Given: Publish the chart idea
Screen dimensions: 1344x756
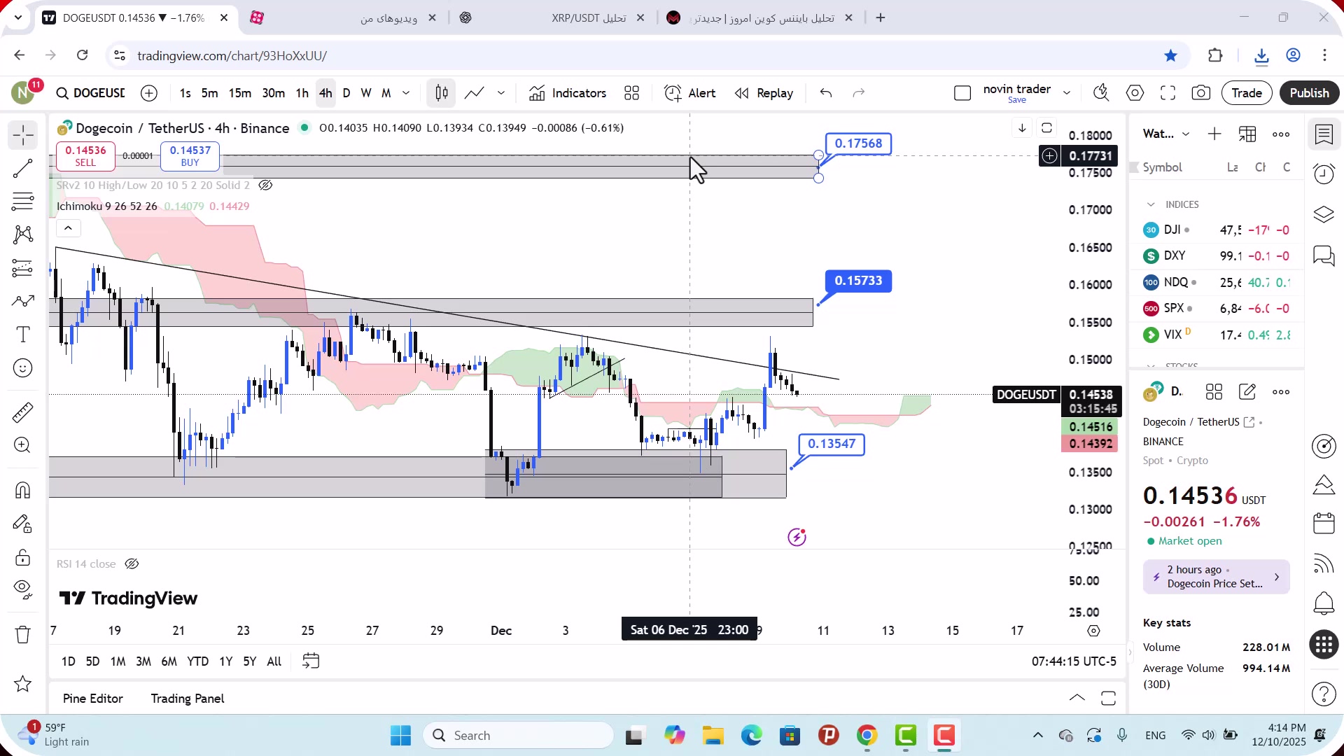Looking at the screenshot, I should [x=1309, y=93].
